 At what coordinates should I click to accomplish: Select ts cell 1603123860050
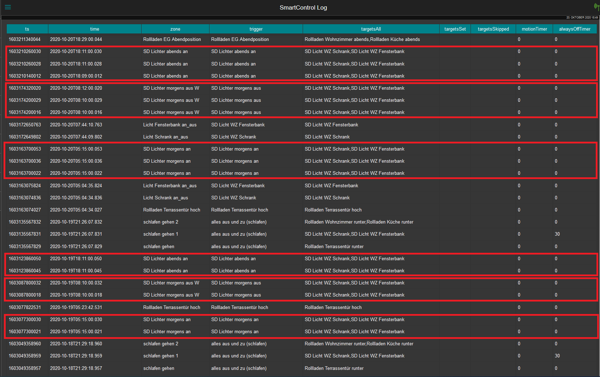click(x=25, y=258)
